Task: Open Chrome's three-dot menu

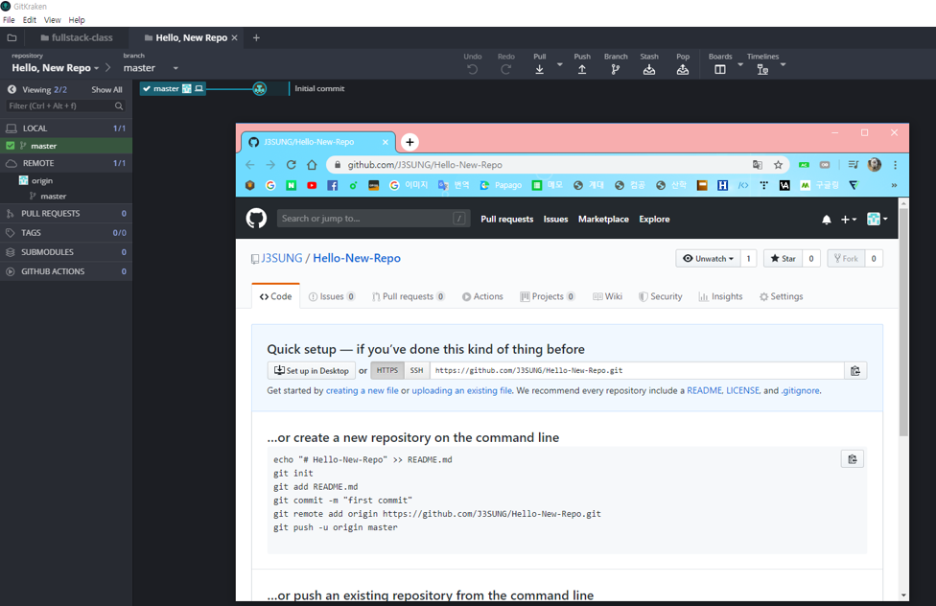Action: (895, 165)
